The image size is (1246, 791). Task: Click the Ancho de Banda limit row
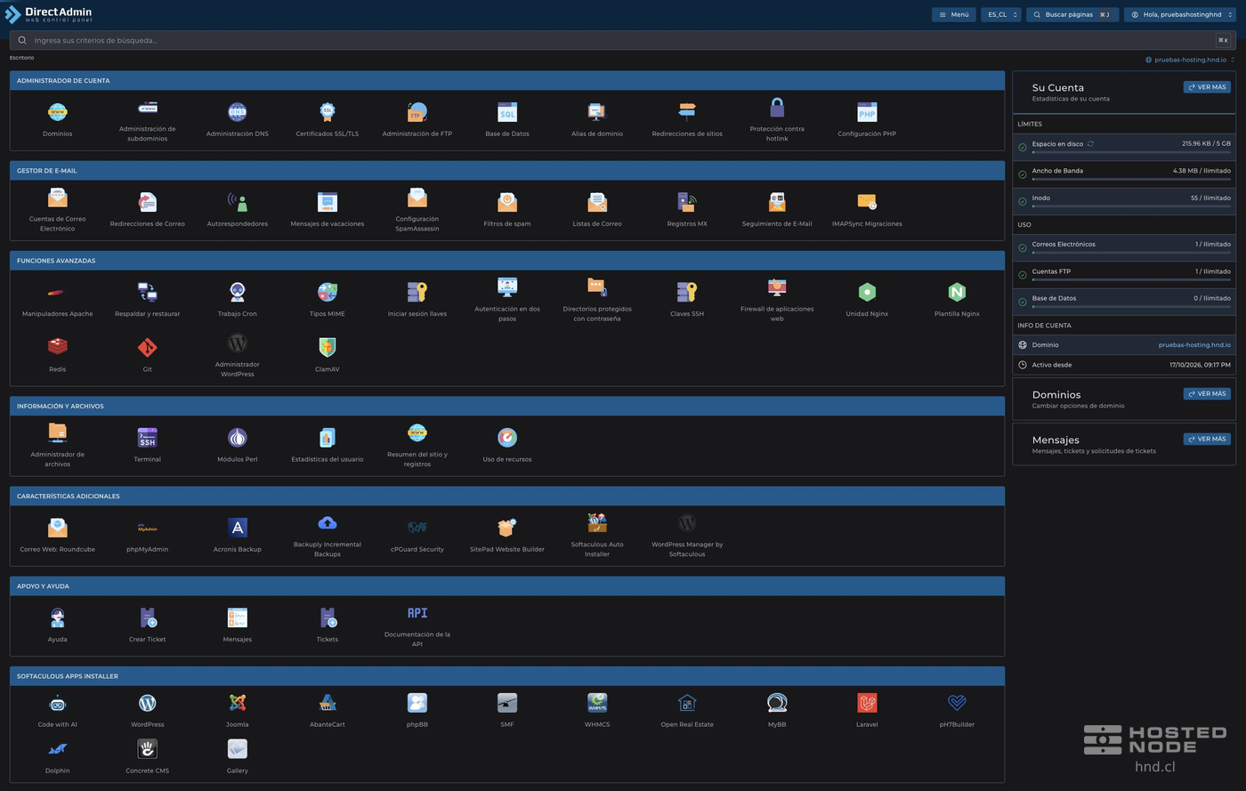pyautogui.click(x=1124, y=174)
